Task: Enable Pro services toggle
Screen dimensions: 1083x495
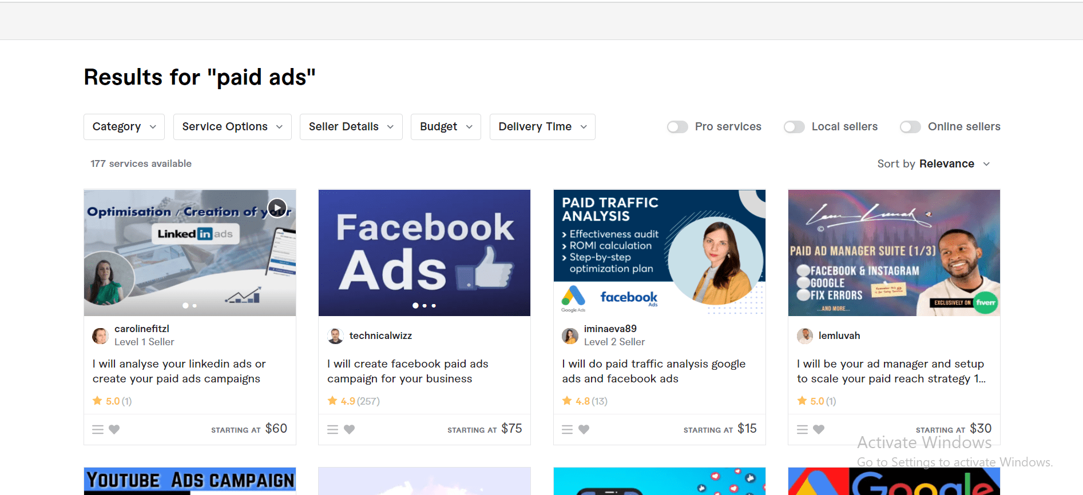Action: 677,127
